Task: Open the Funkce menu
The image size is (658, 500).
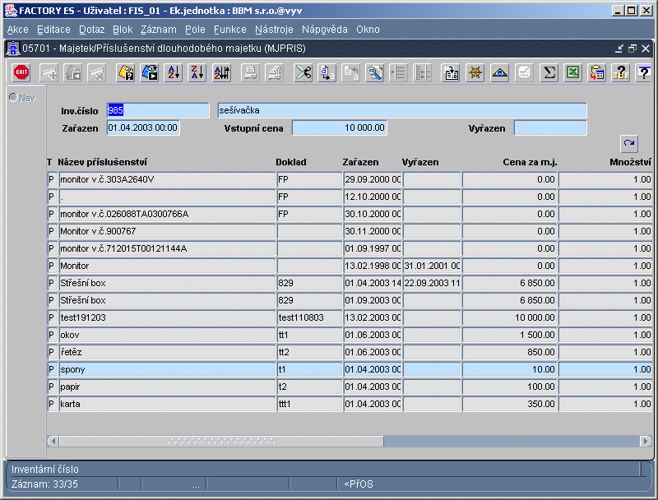Action: click(230, 30)
